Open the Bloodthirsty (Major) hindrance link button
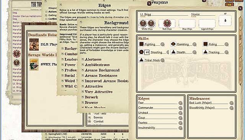This screenshot has height=140, width=245. pos(231,108)
